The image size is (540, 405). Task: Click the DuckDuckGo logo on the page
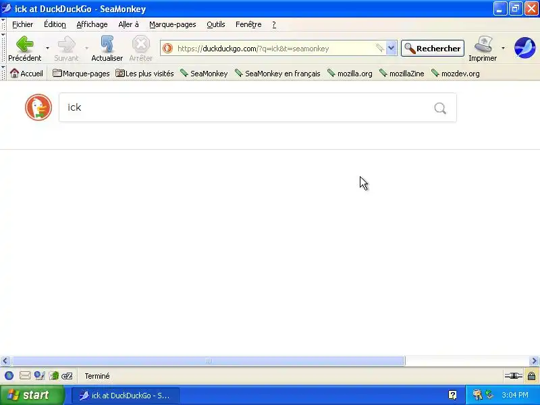(38, 107)
